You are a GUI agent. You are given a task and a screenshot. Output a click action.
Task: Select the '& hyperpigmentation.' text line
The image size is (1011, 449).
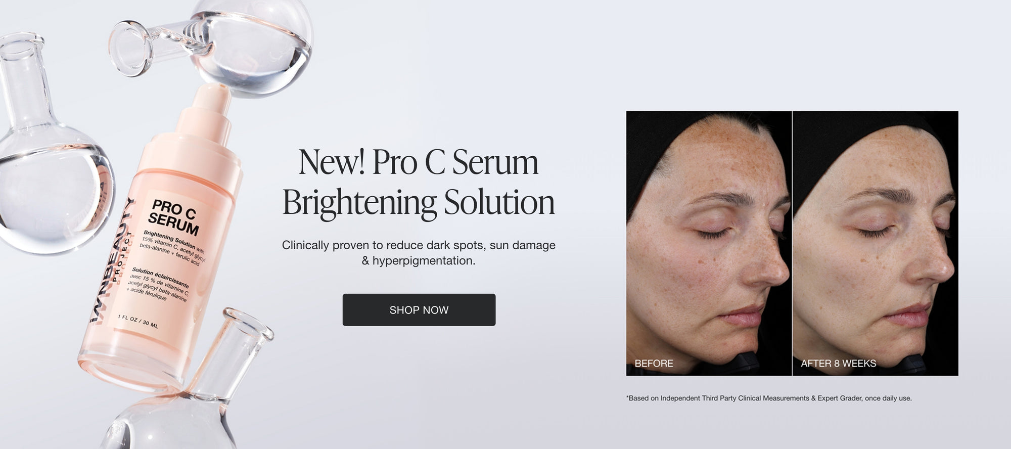tap(419, 261)
